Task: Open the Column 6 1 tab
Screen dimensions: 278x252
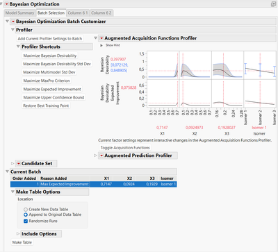Action: 78,13
